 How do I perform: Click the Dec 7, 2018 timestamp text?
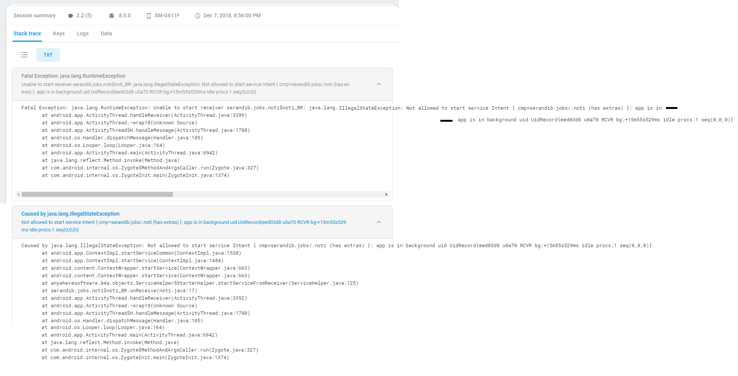point(232,15)
